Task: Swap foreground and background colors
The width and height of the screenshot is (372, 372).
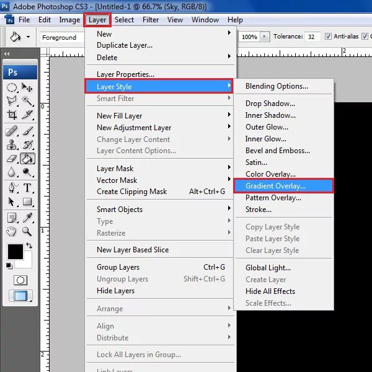Action: 29,246
